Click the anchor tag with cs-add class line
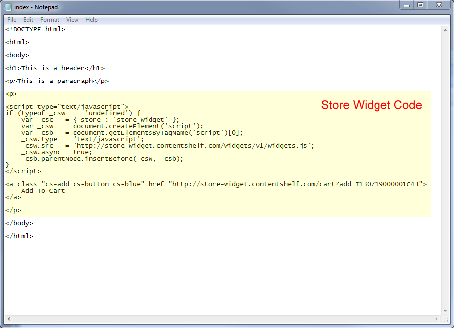The height and width of the screenshot is (328, 454). point(216,184)
